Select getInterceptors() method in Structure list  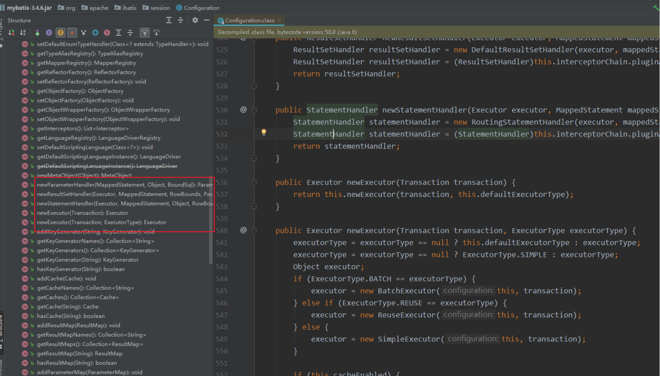point(82,128)
